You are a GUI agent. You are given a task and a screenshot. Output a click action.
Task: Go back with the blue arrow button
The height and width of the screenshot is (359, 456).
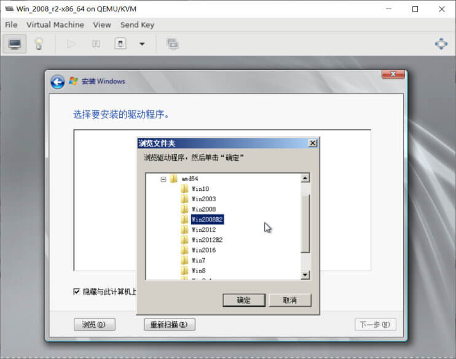(57, 82)
